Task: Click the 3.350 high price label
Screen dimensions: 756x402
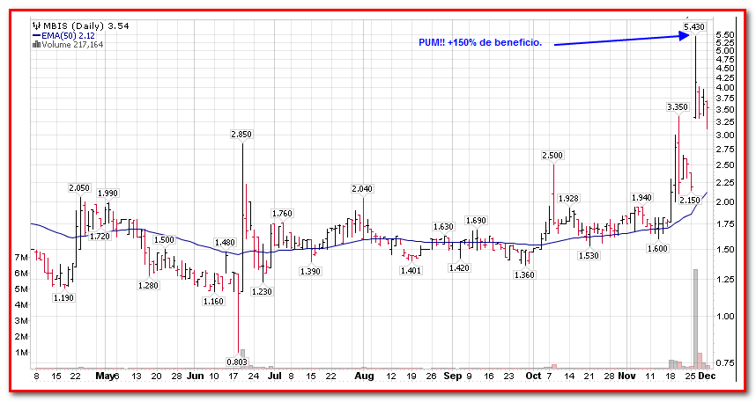Action: pyautogui.click(x=678, y=107)
